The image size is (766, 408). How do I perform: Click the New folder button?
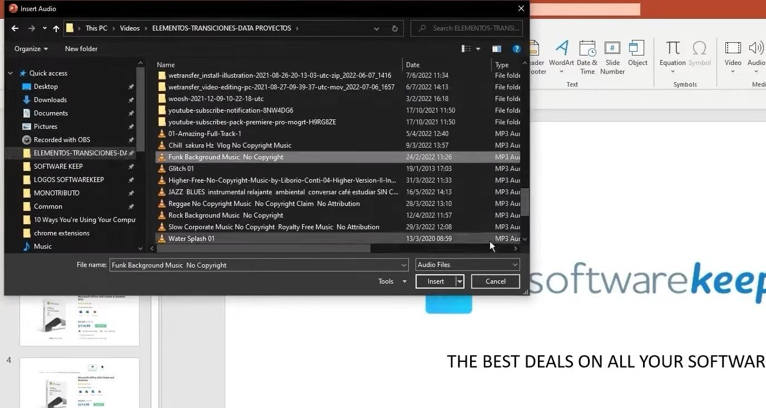click(81, 49)
